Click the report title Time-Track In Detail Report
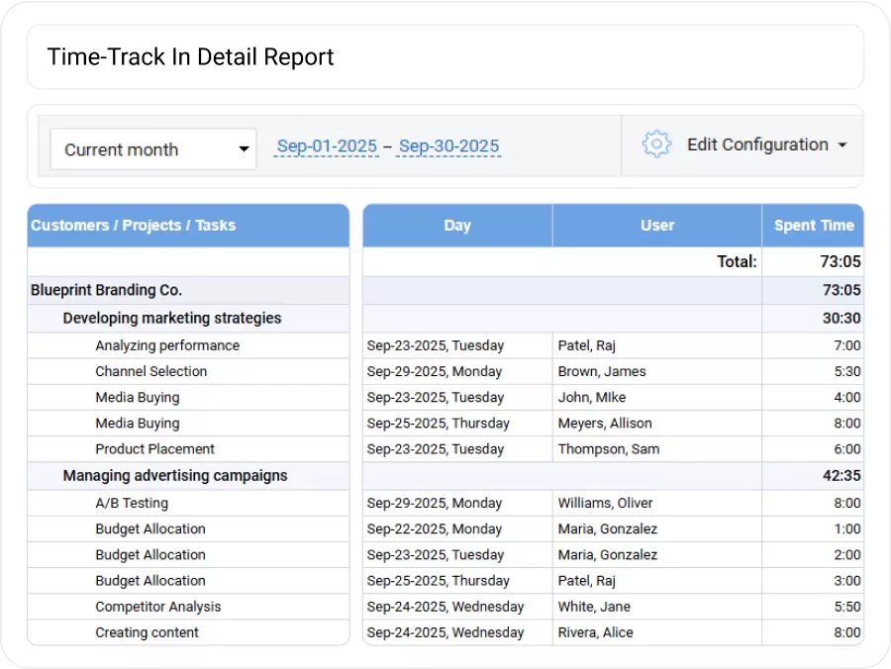Viewport: 891px width, 669px height. [190, 56]
